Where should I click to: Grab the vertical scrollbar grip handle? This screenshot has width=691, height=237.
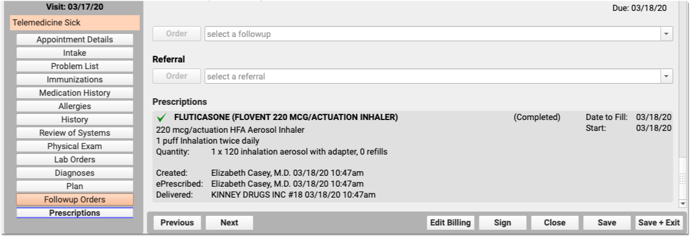pyautogui.click(x=683, y=179)
